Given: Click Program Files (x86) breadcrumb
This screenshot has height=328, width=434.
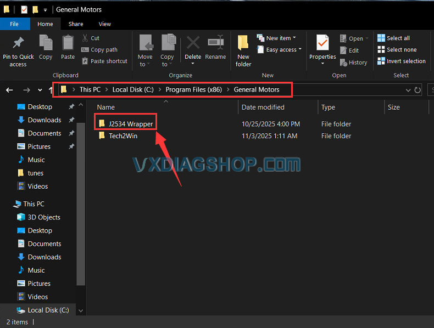Looking at the screenshot, I should point(194,89).
